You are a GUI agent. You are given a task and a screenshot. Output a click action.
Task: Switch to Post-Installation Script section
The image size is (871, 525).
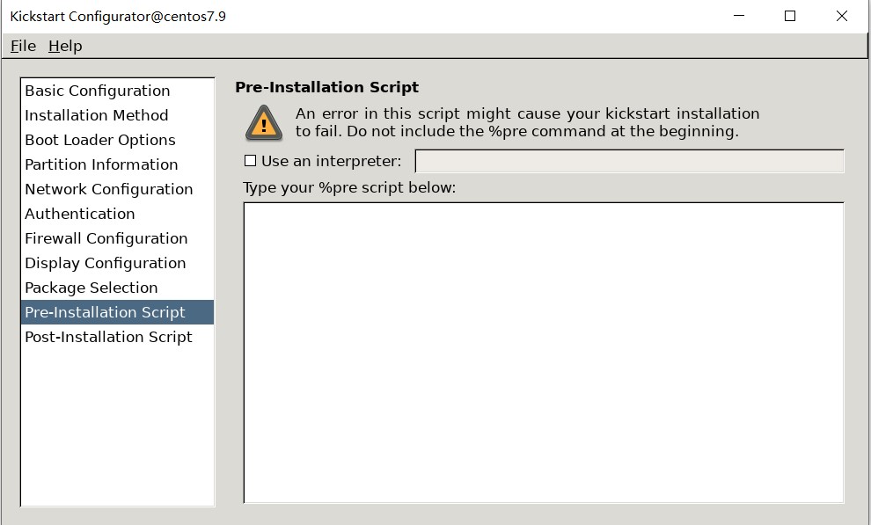point(117,337)
